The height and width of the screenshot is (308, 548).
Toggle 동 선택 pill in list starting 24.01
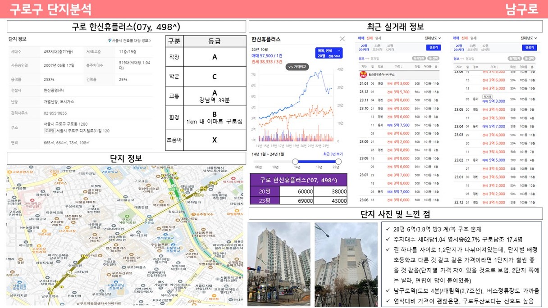pos(434,58)
